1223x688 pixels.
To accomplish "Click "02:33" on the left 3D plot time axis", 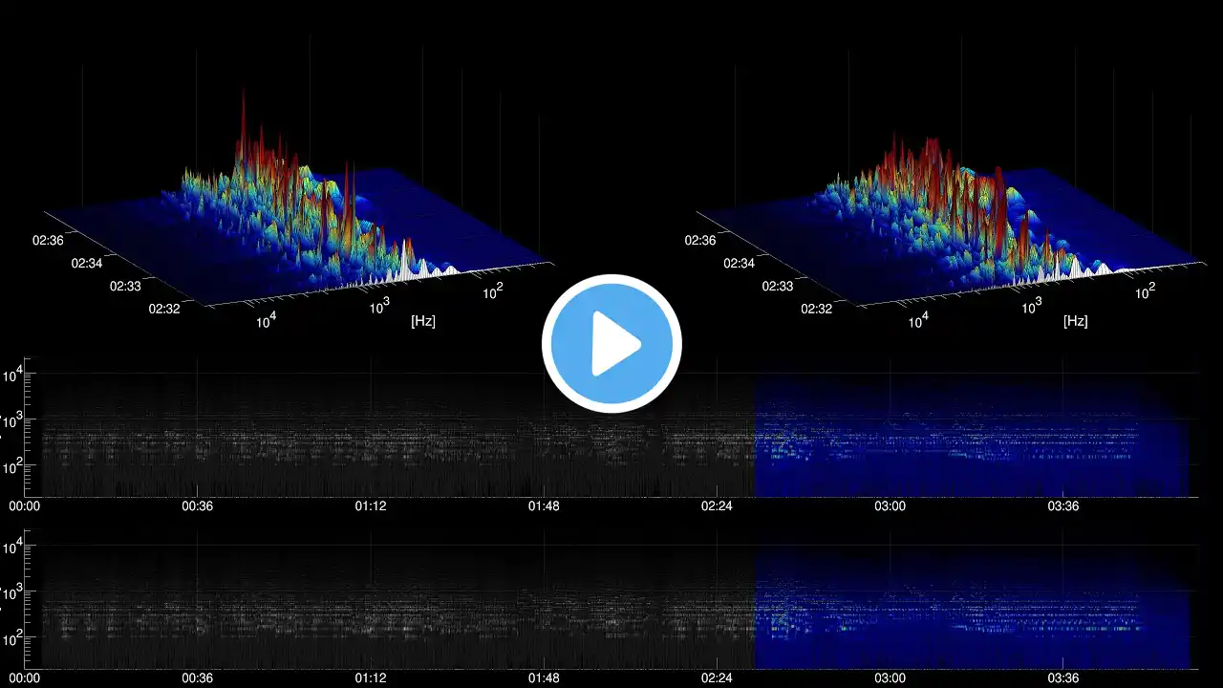I will pyautogui.click(x=124, y=286).
